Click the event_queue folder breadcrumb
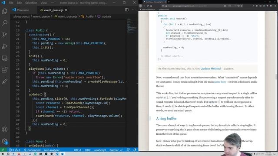This screenshot has height=156, width=278. 42,16
